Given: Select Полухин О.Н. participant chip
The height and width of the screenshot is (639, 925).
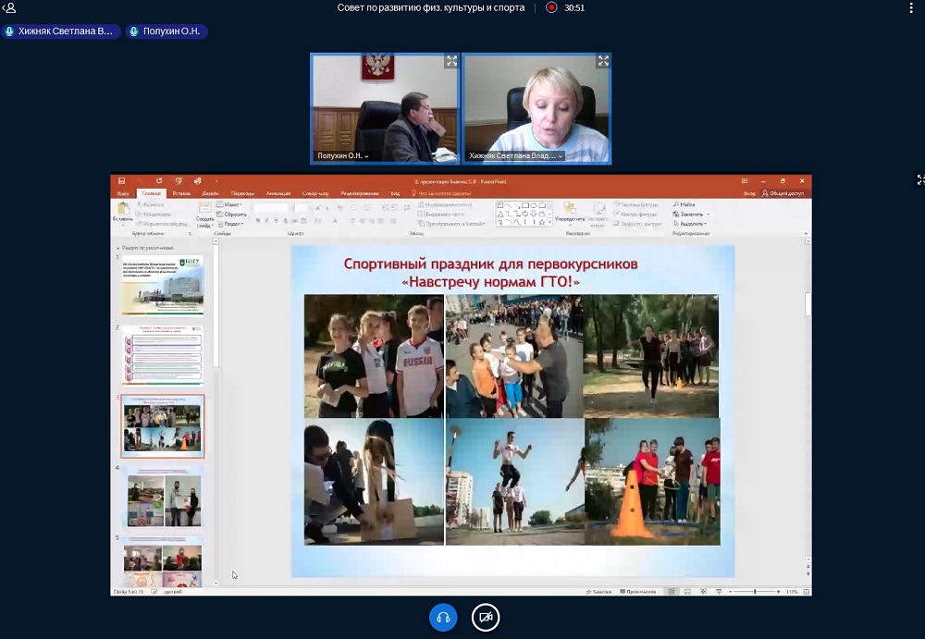Looking at the screenshot, I should tap(166, 31).
